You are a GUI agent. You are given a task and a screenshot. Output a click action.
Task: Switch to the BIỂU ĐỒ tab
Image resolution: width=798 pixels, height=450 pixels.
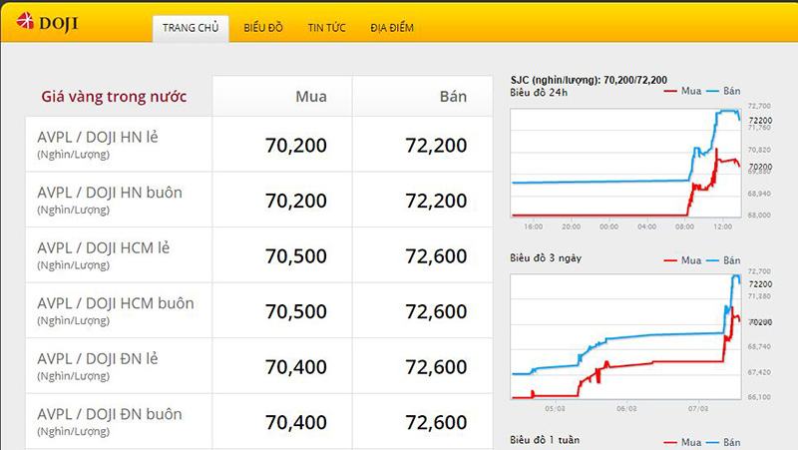point(263,28)
